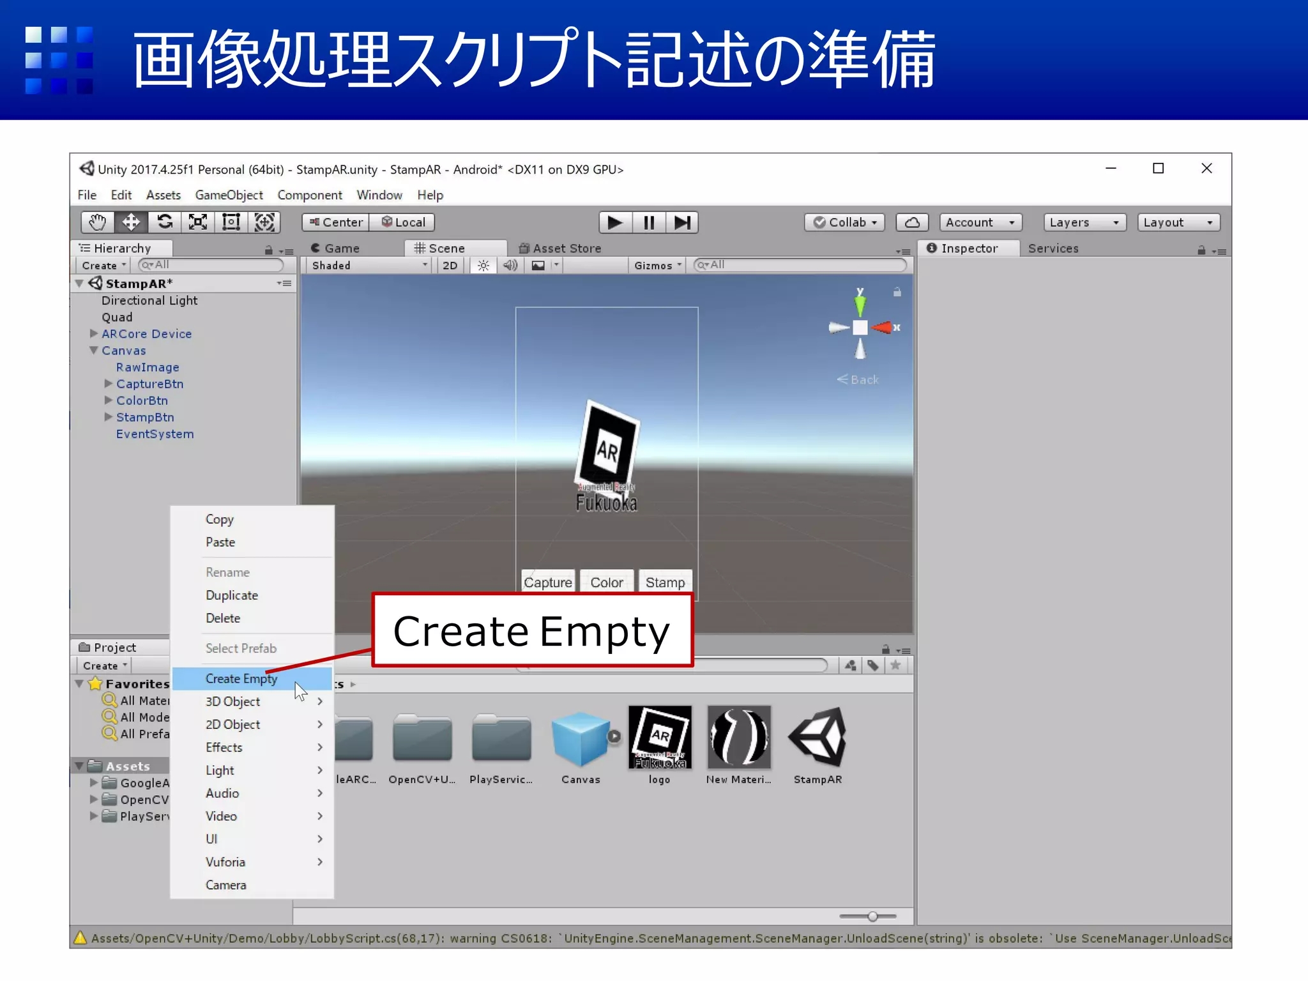
Task: Select the Rotate tool
Action: coord(164,222)
